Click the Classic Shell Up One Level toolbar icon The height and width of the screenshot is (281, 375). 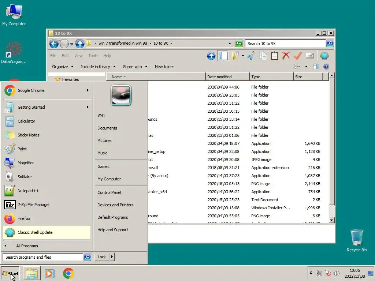pos(211,56)
